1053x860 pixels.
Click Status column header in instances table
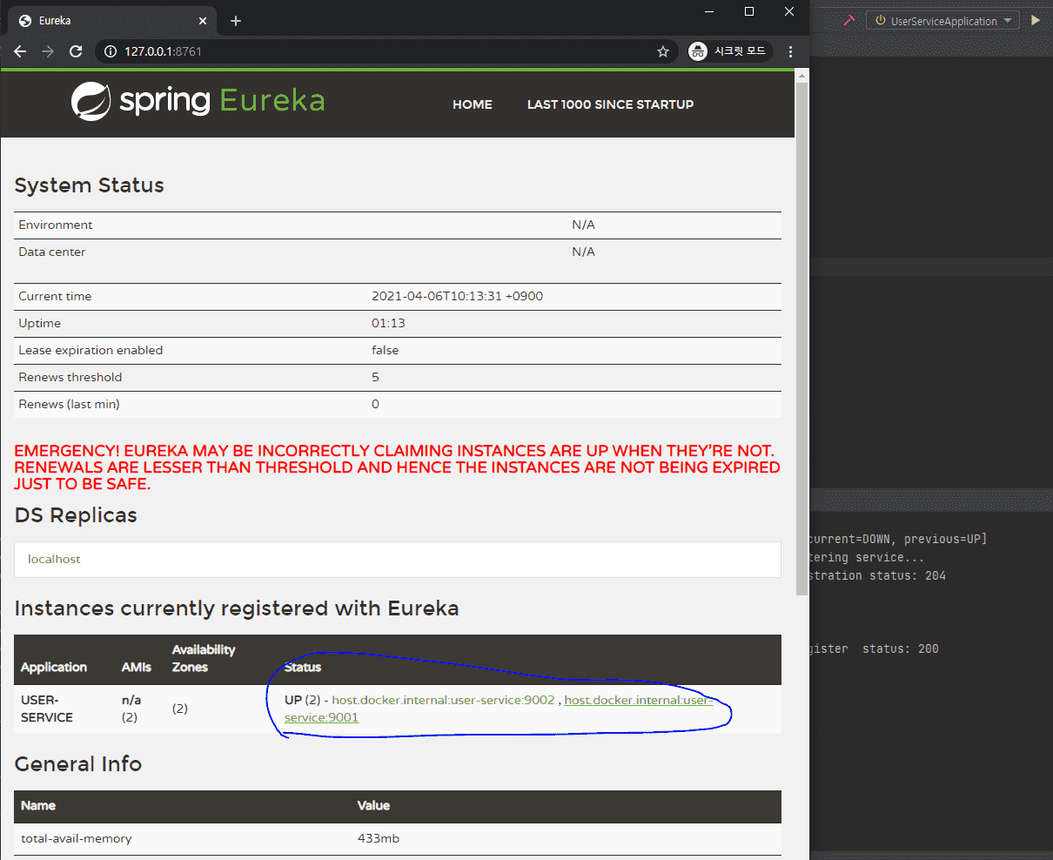coord(303,667)
